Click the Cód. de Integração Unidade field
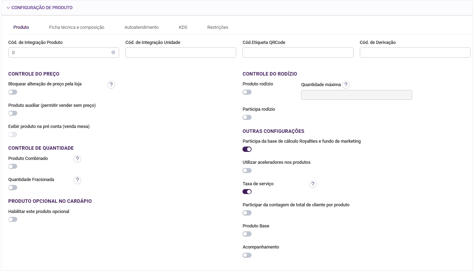This screenshot has width=474, height=271. click(x=181, y=53)
